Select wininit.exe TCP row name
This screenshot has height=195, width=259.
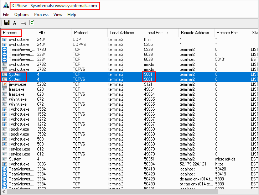pyautogui.click(x=18, y=99)
